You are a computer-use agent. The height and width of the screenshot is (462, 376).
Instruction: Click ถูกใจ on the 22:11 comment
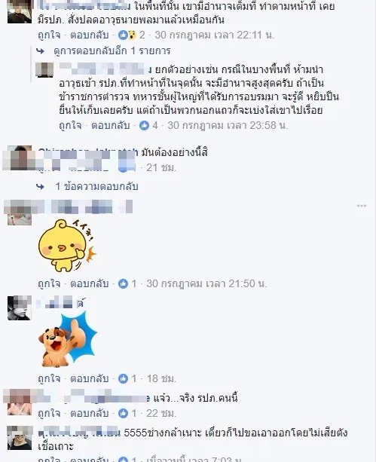[49, 35]
